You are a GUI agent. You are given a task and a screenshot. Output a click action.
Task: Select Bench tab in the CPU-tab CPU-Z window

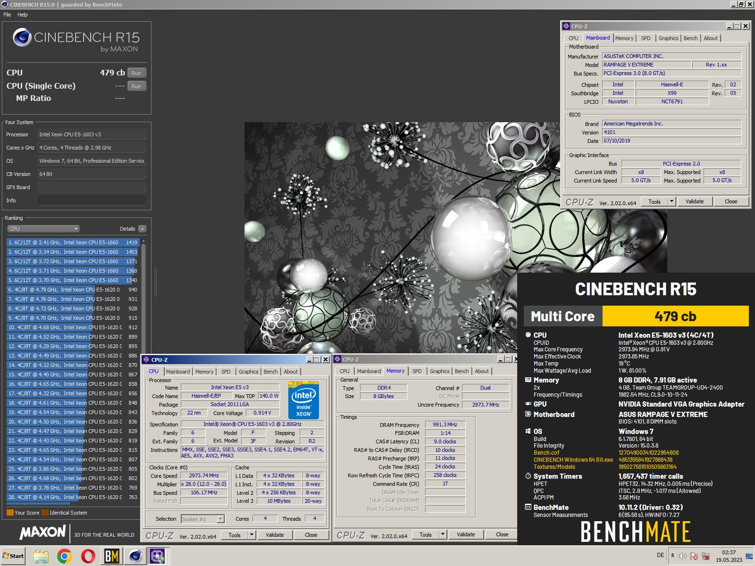coord(271,372)
